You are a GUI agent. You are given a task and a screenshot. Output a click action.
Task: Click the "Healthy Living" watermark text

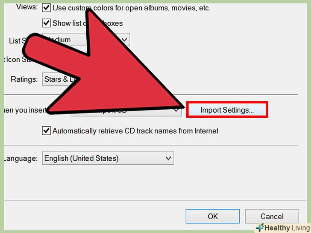287,228
